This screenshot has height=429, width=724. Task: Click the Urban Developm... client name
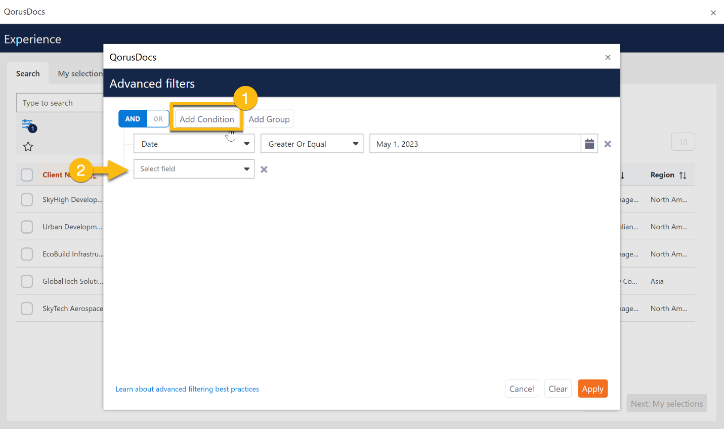click(72, 227)
